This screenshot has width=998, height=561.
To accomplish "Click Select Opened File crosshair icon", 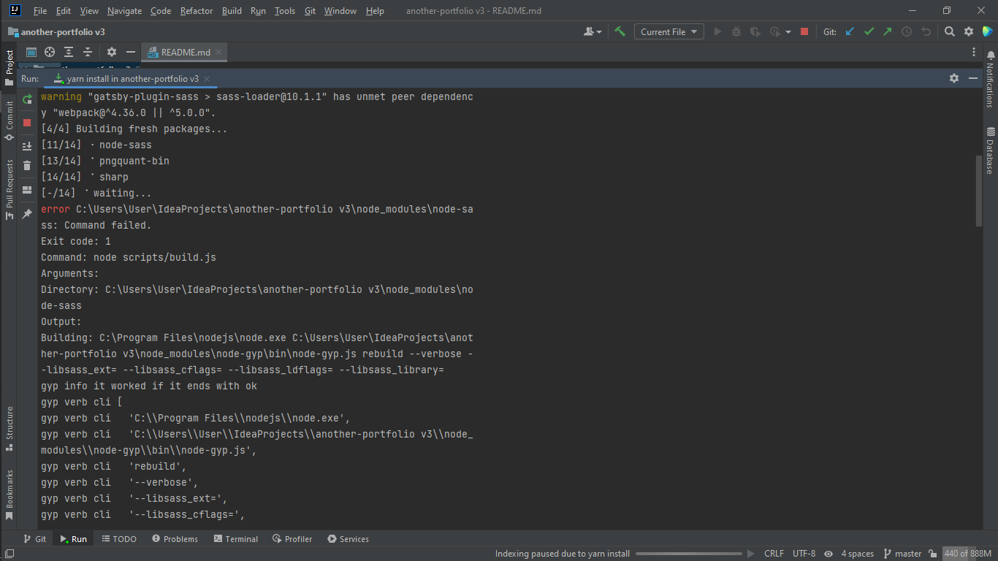I will pyautogui.click(x=50, y=52).
